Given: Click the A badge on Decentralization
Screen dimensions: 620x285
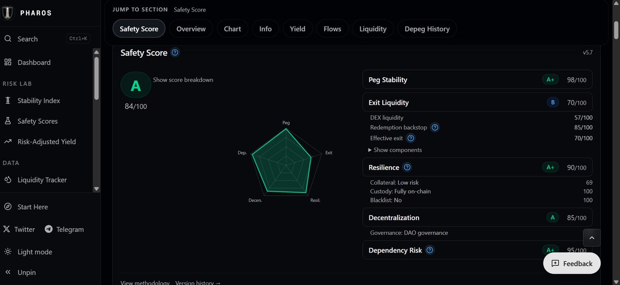Looking at the screenshot, I should pyautogui.click(x=553, y=217).
